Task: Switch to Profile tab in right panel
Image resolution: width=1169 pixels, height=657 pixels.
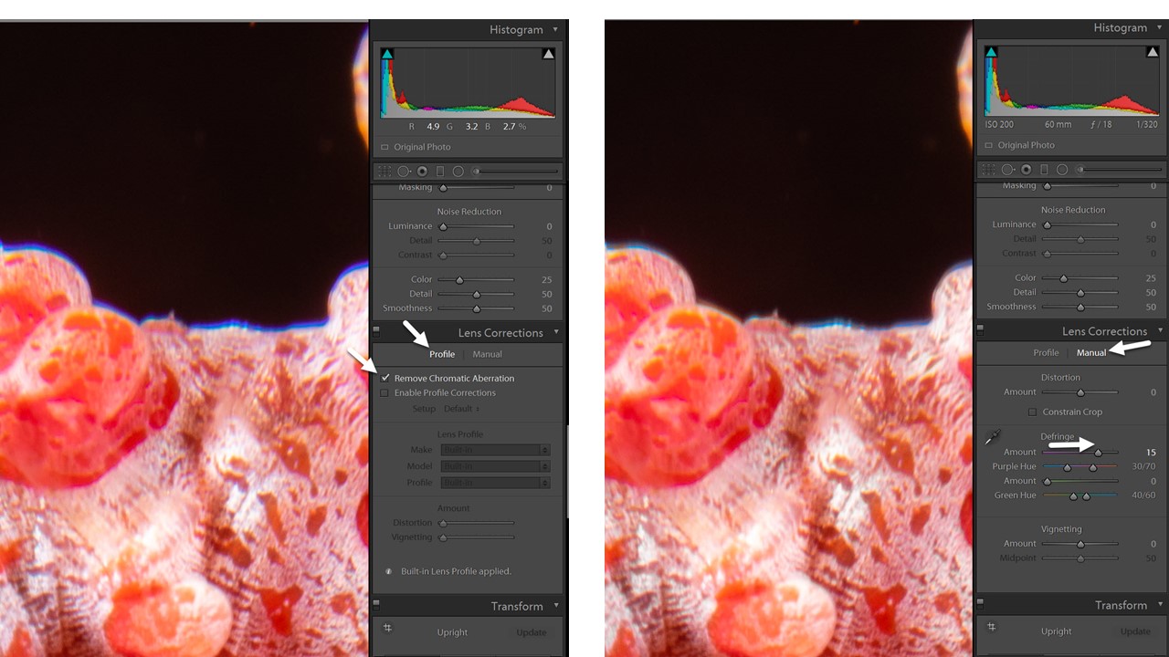Action: point(1046,353)
